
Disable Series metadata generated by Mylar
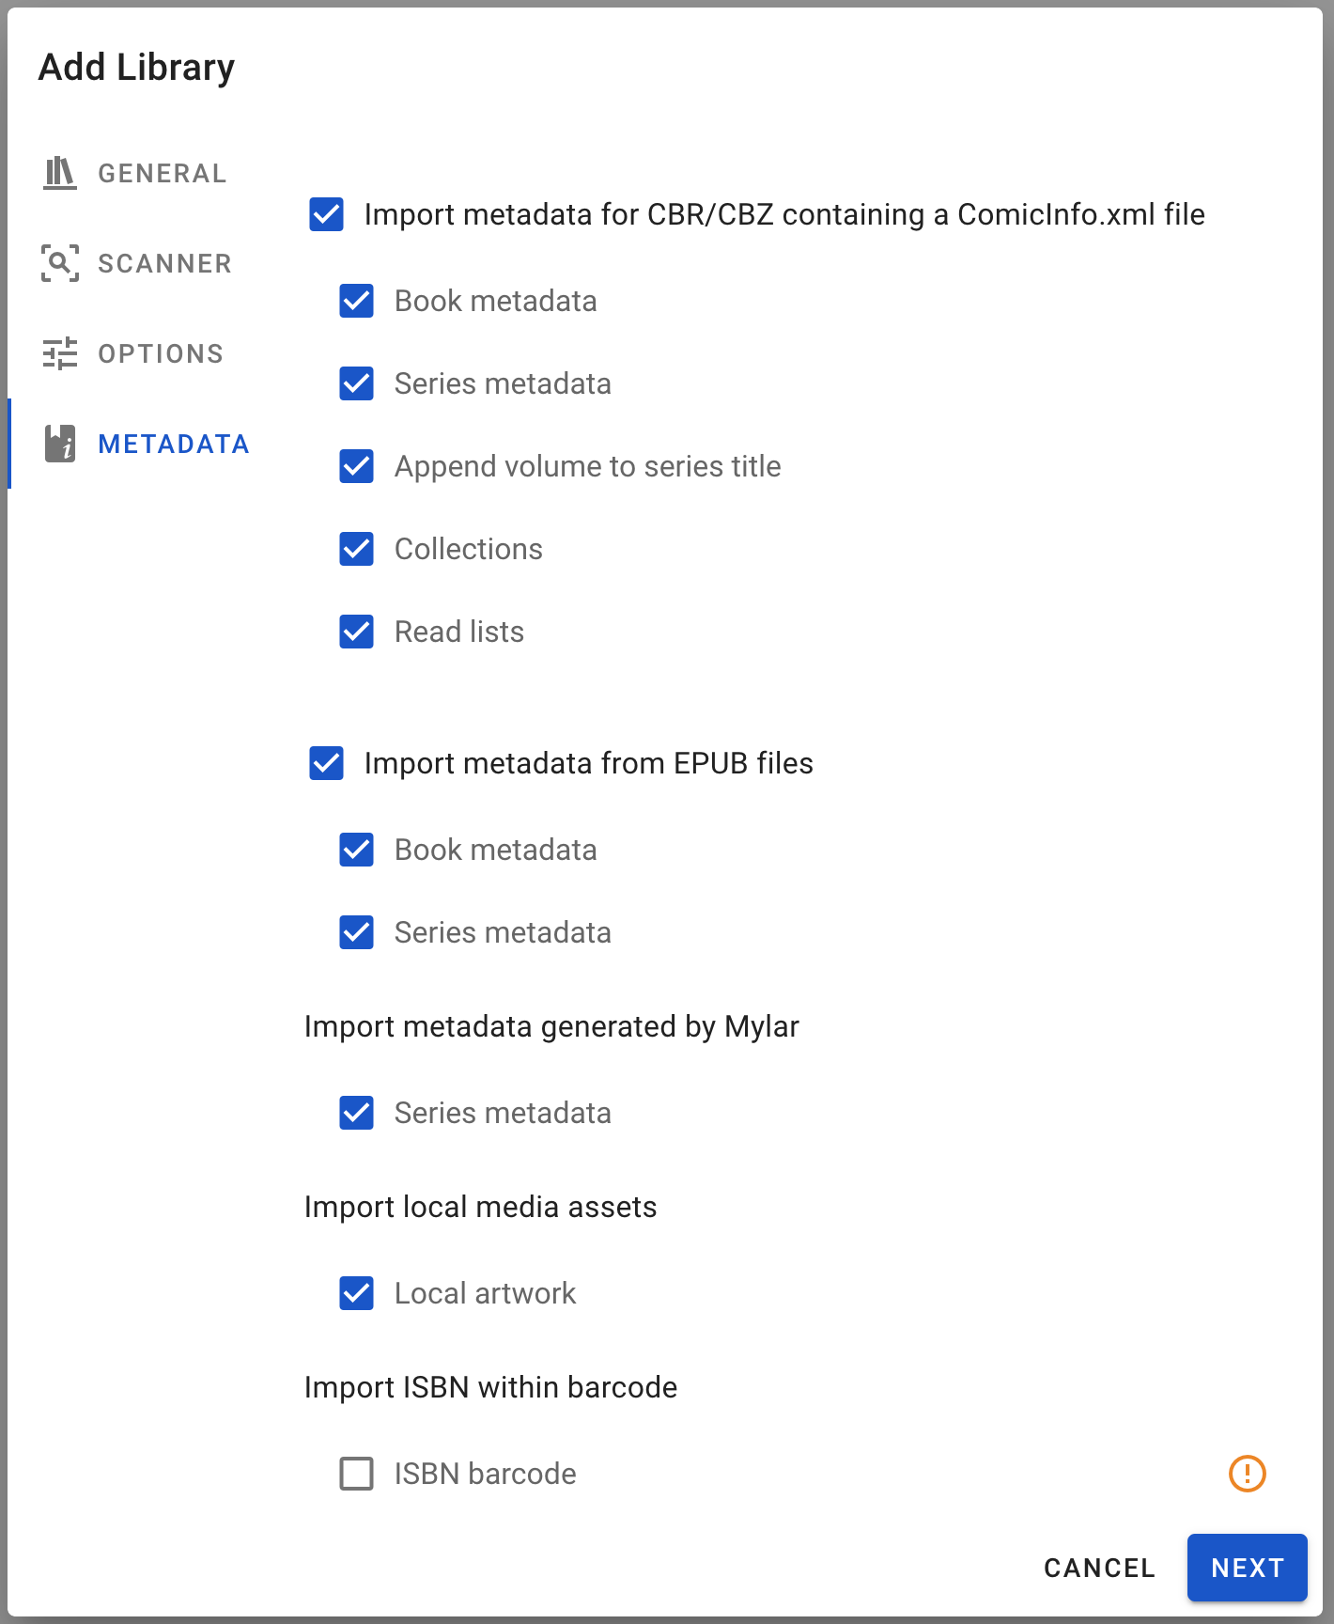pyautogui.click(x=355, y=1113)
